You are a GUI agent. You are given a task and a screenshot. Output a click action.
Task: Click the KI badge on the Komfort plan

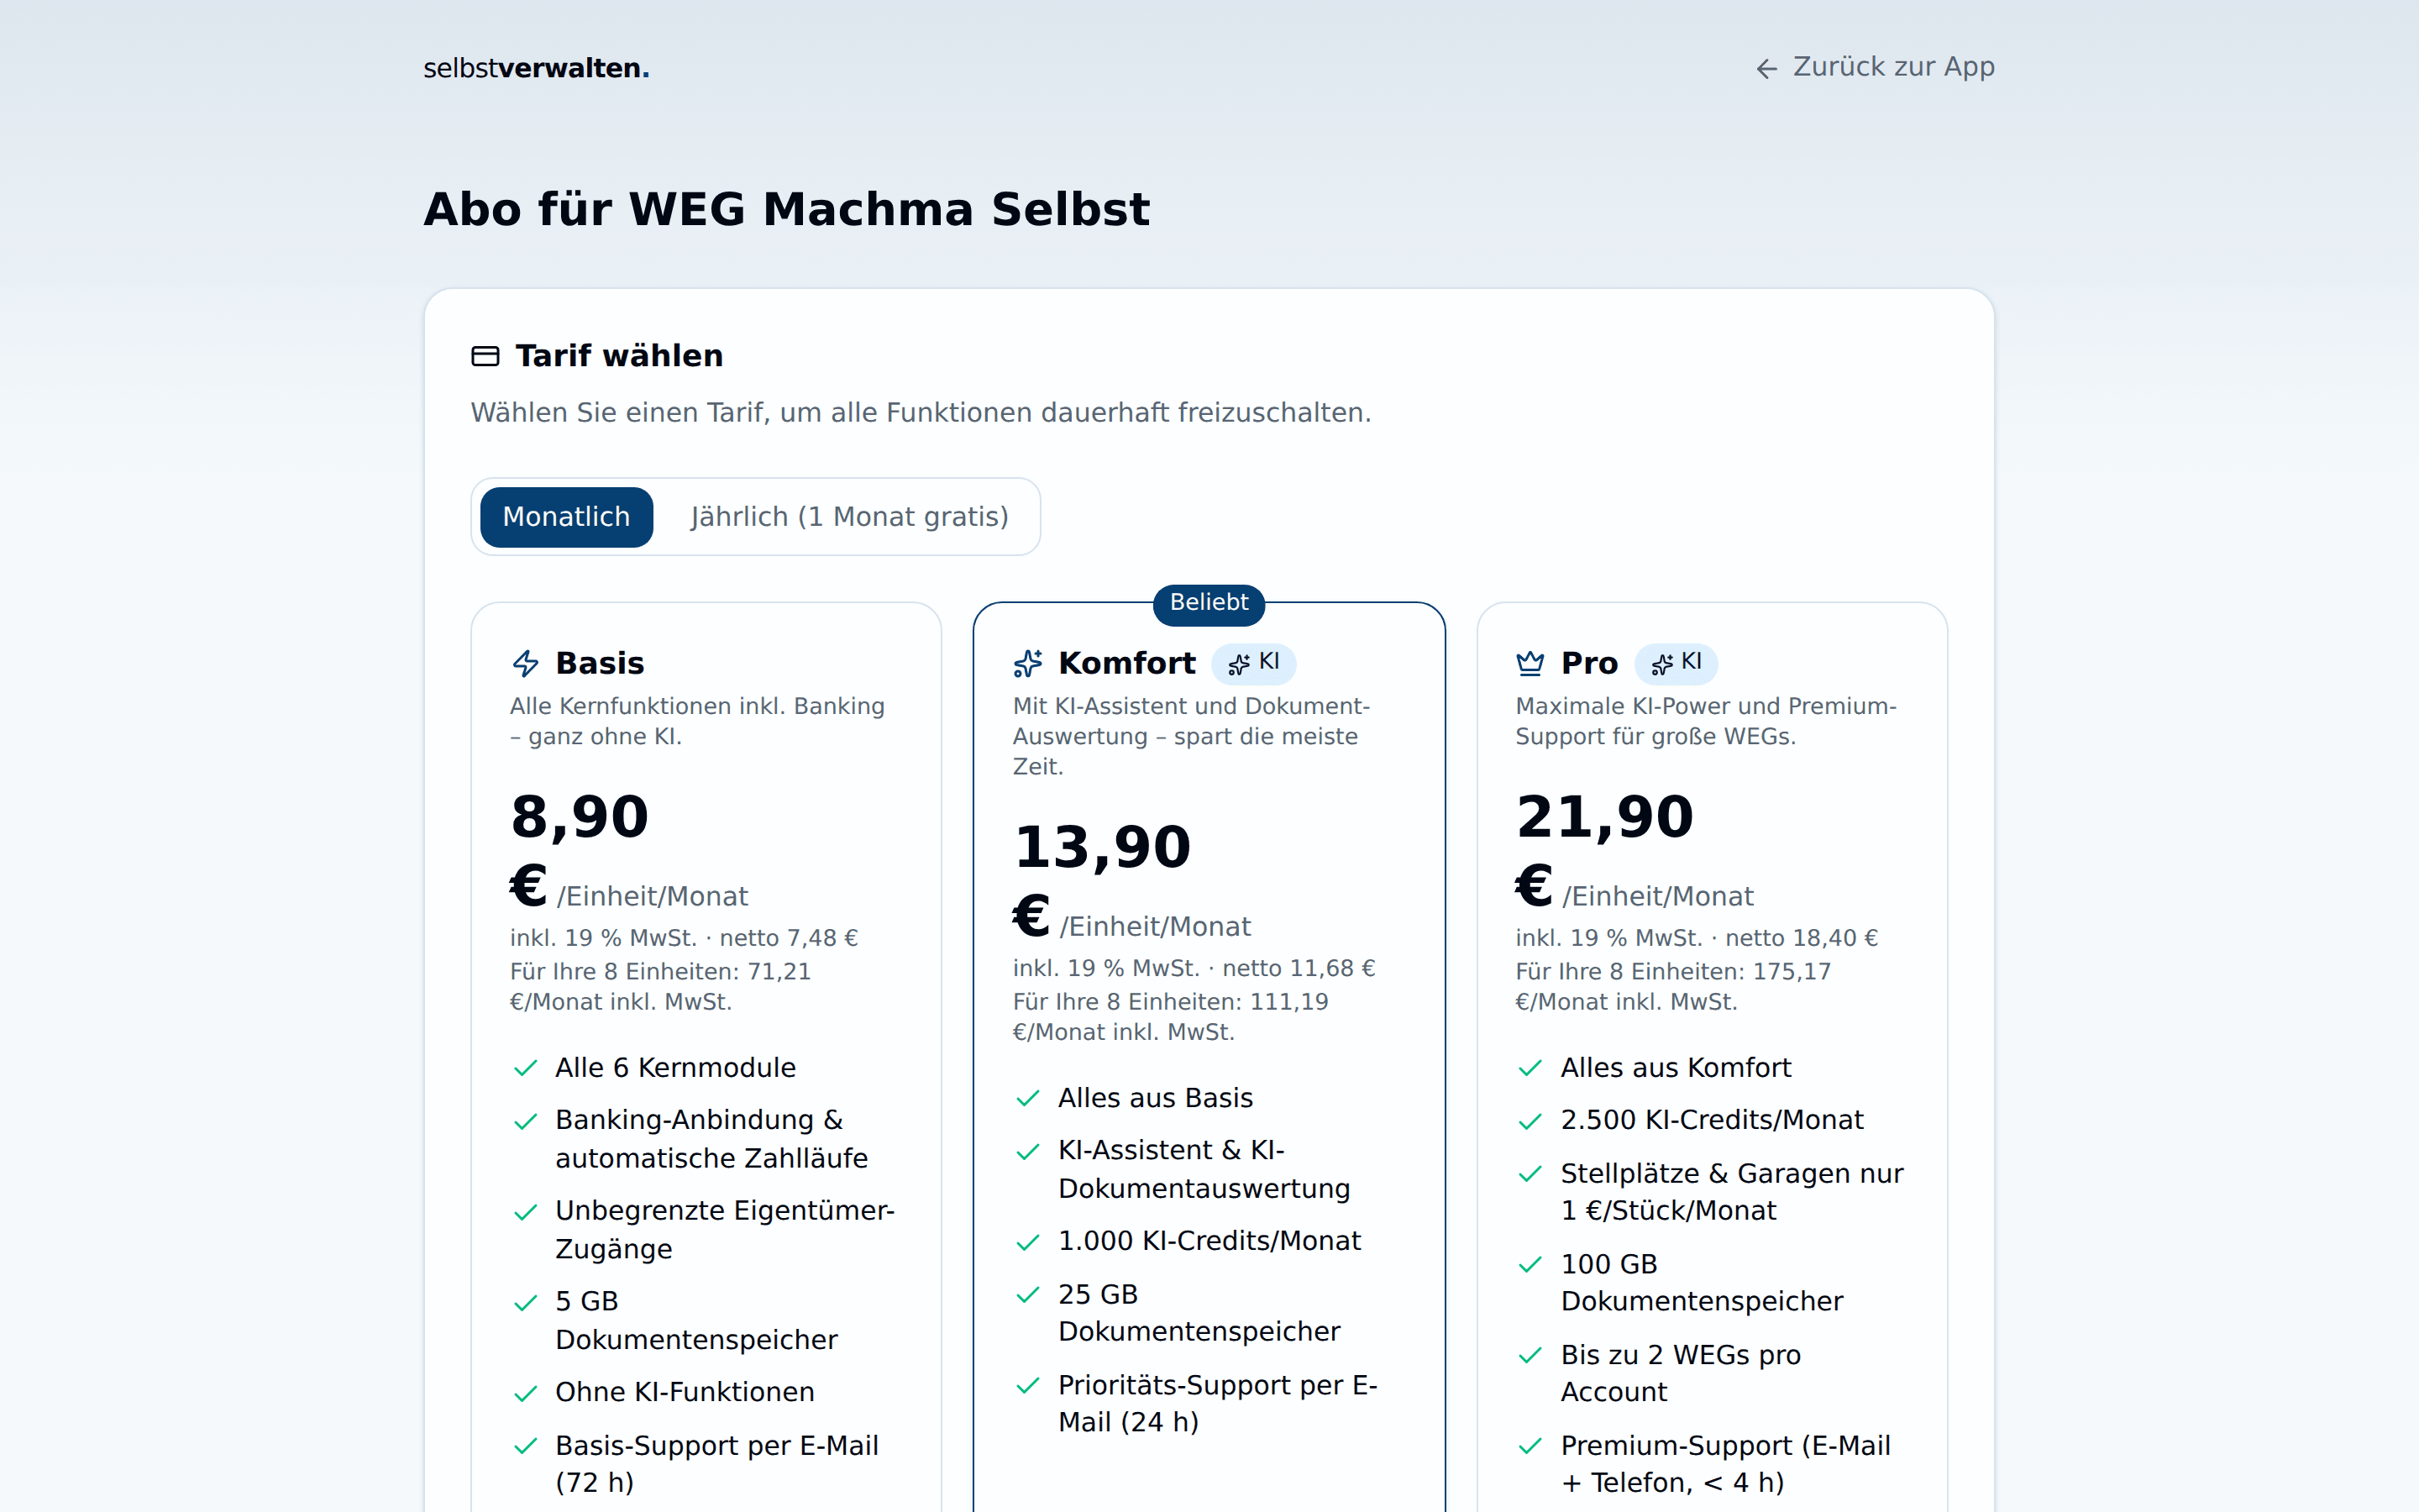(x=1253, y=662)
